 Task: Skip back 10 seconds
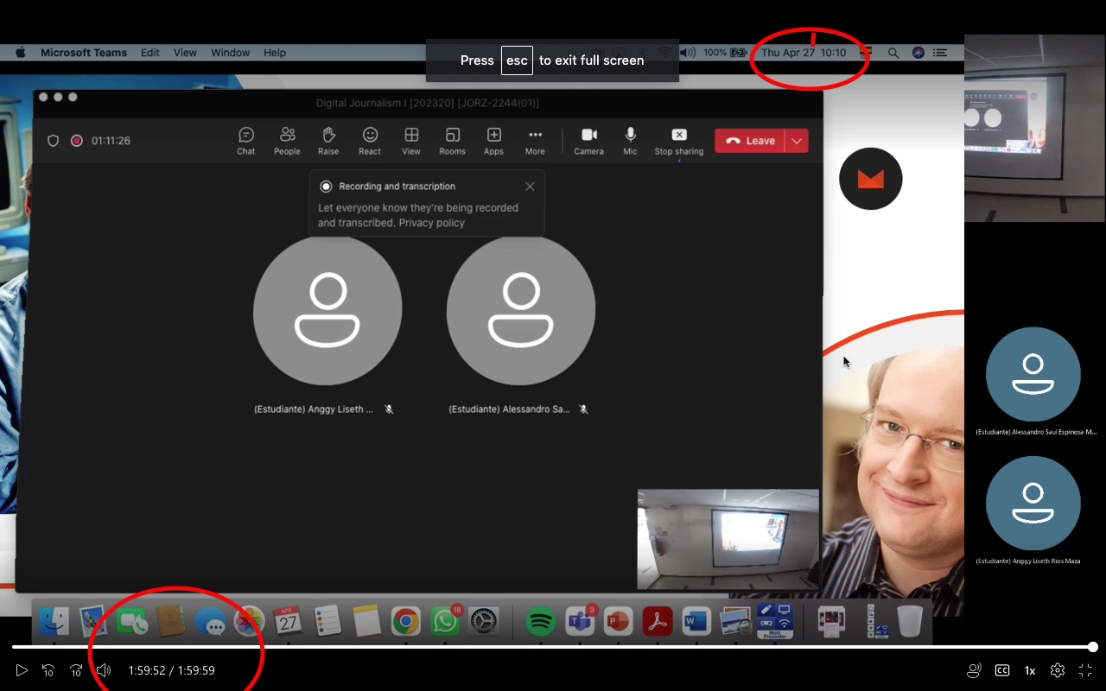(x=48, y=670)
